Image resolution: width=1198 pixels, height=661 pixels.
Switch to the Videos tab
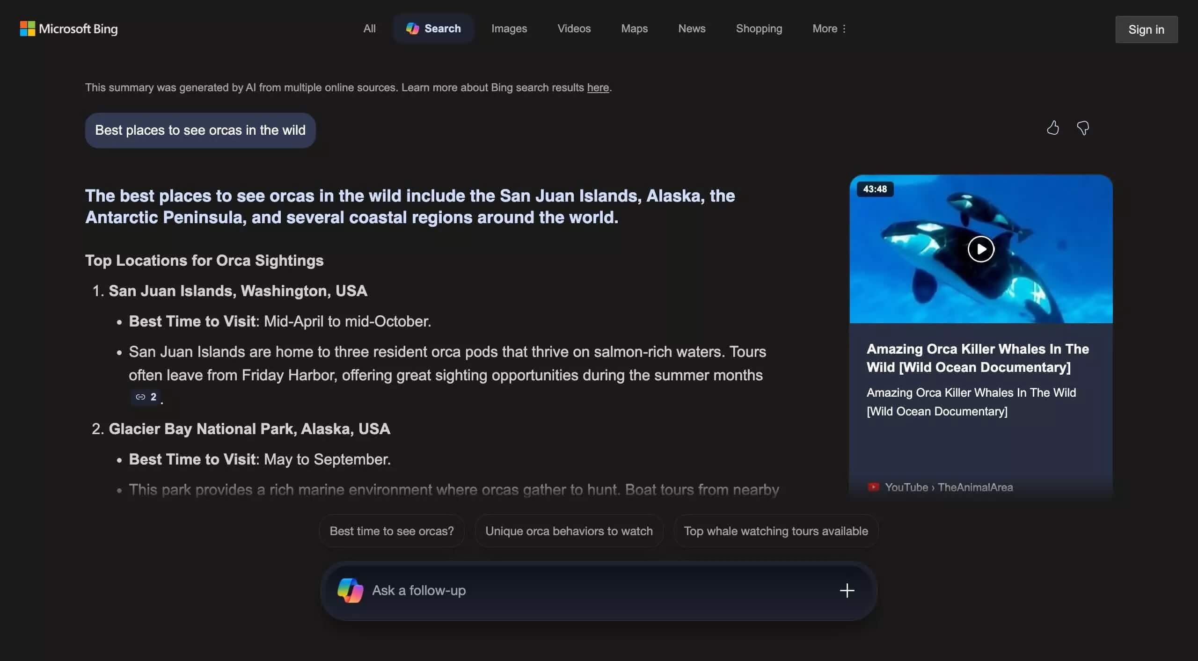574,29
